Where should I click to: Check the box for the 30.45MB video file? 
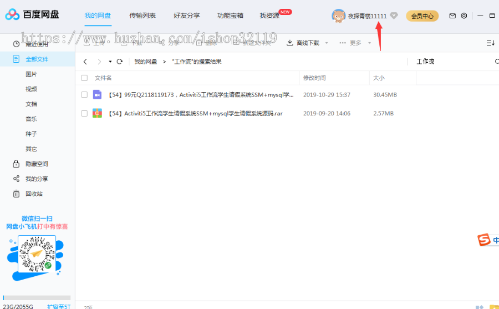84,95
